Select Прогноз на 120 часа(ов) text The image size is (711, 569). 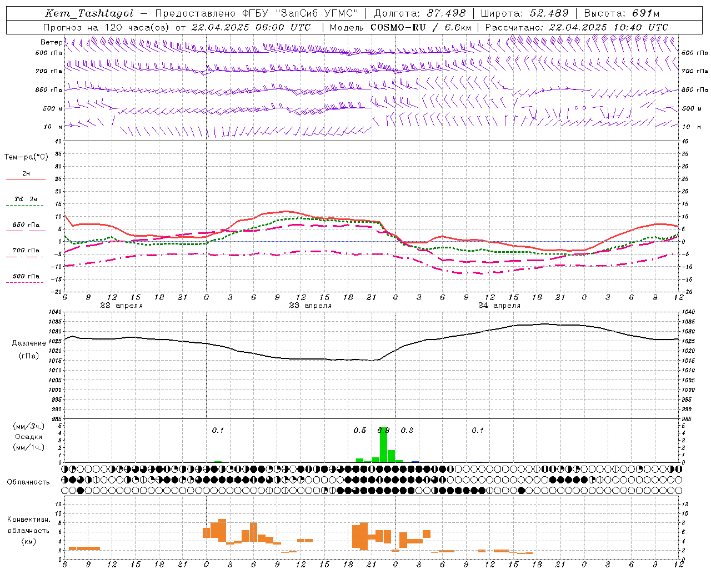[x=107, y=27]
